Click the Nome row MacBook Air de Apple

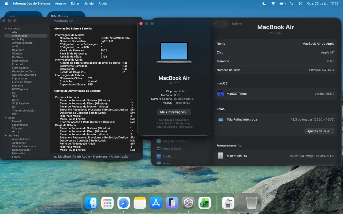coord(275,44)
